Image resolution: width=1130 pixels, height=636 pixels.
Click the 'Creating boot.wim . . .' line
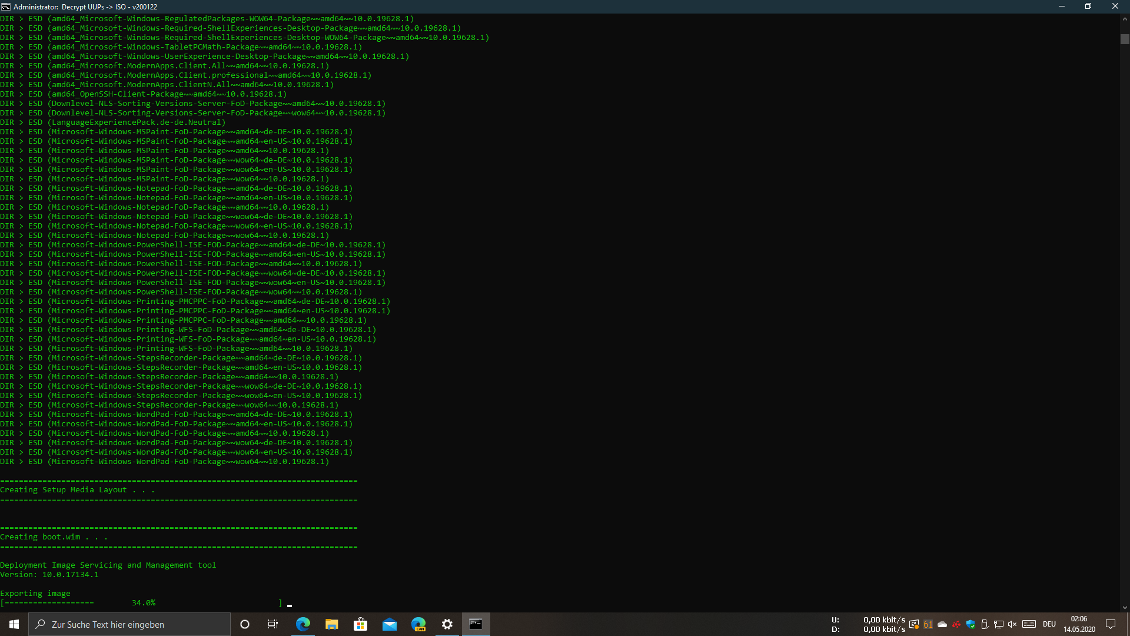tap(54, 537)
